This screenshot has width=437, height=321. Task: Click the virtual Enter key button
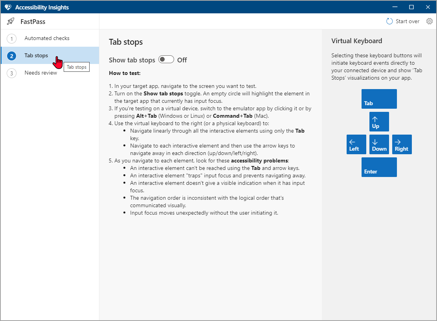pyautogui.click(x=379, y=167)
